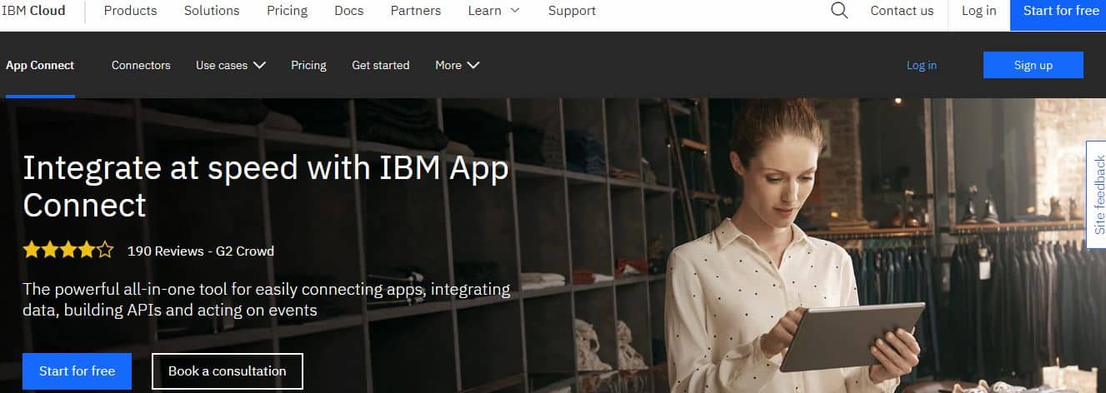Viewport: 1106px width, 393px height.
Task: Open Pricing in top navigation bar
Action: (287, 11)
